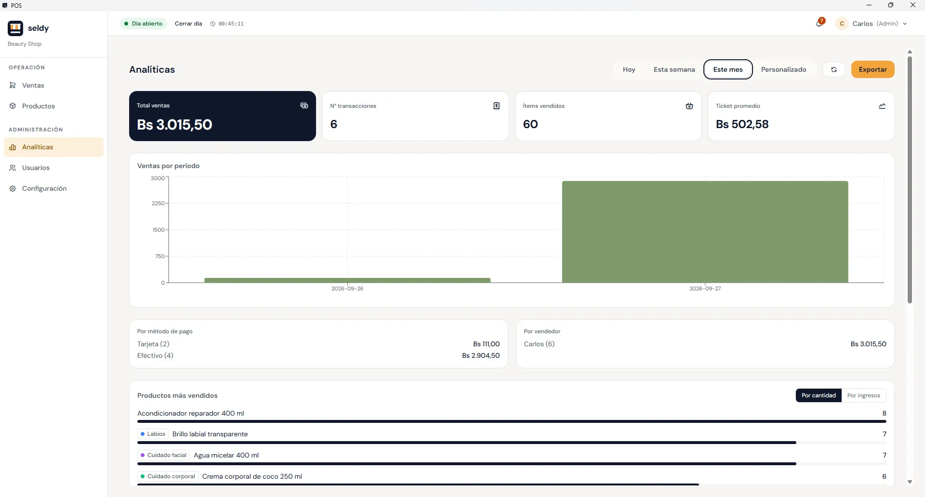This screenshot has width=925, height=497.
Task: Click the Total ventas card icon
Action: point(304,105)
